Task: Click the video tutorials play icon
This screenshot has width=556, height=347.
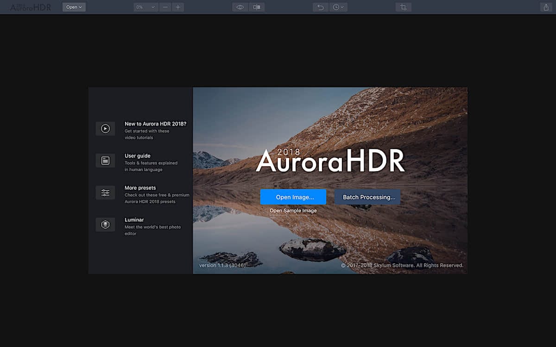Action: point(105,129)
